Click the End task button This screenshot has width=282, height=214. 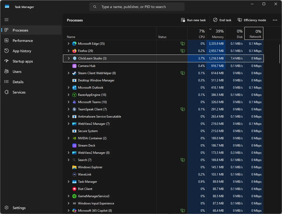pyautogui.click(x=222, y=20)
